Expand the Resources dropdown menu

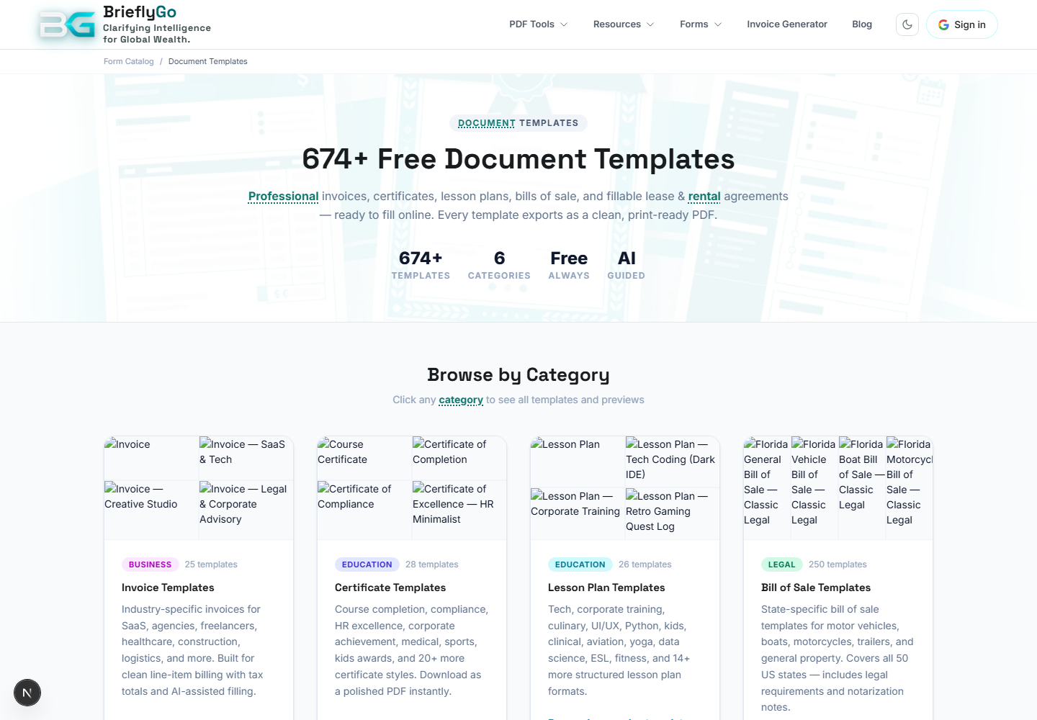click(624, 24)
